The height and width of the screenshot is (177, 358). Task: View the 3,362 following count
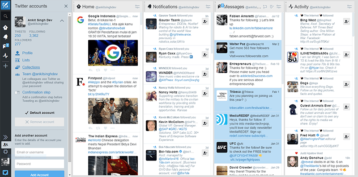click(x=34, y=36)
